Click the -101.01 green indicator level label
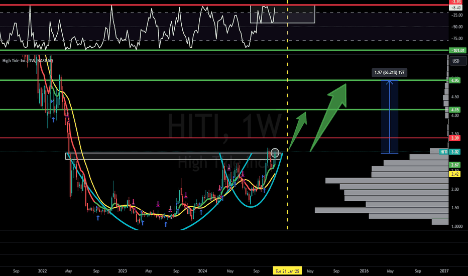This screenshot has height=276, width=468. (458, 50)
